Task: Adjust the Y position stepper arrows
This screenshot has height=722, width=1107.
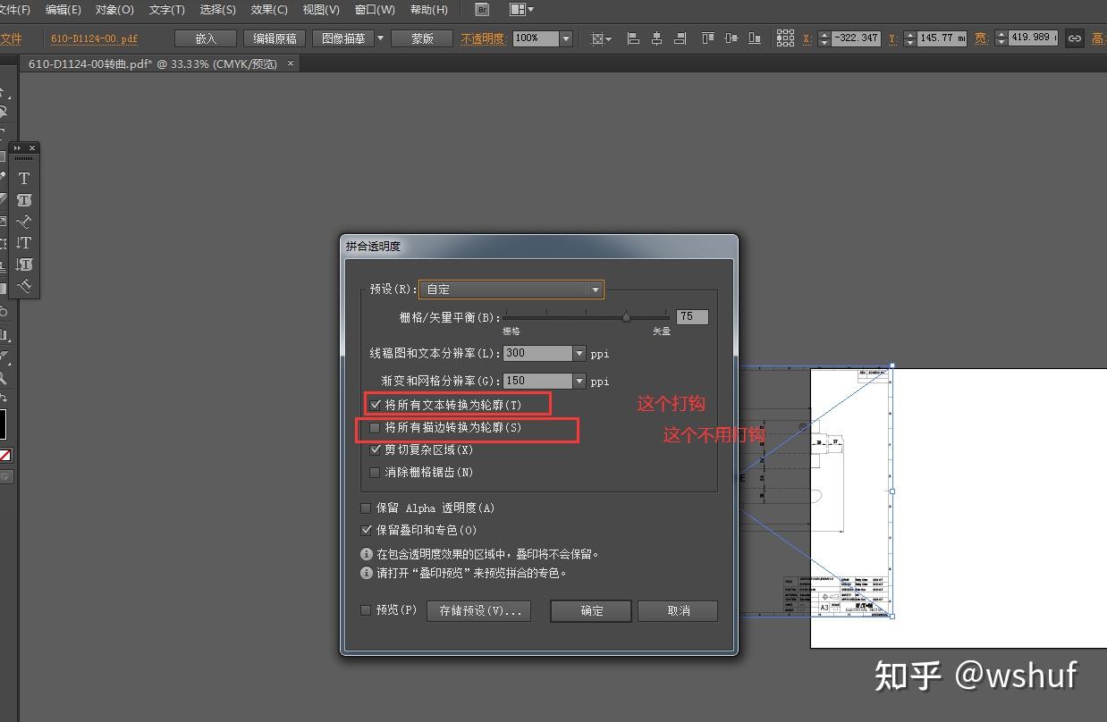Action: coord(910,38)
